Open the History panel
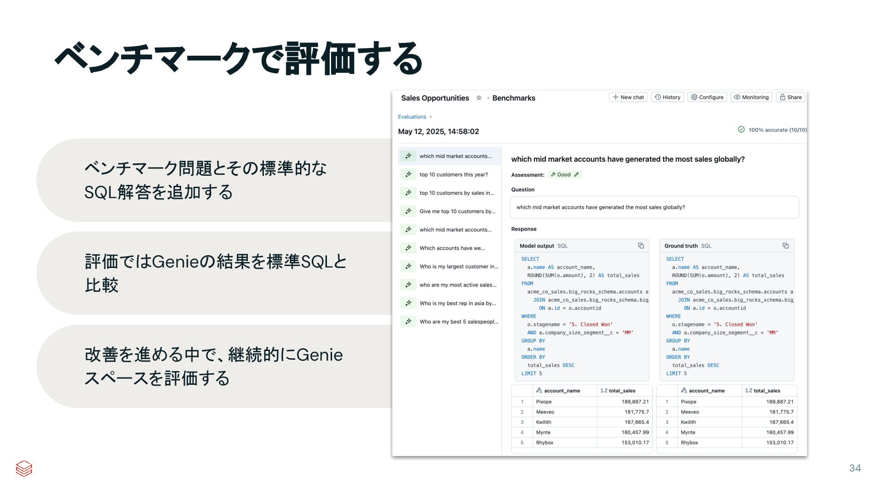Image resolution: width=877 pixels, height=493 pixels. 667,97
